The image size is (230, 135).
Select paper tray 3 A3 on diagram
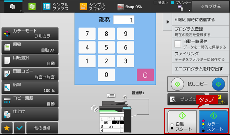[112, 126]
